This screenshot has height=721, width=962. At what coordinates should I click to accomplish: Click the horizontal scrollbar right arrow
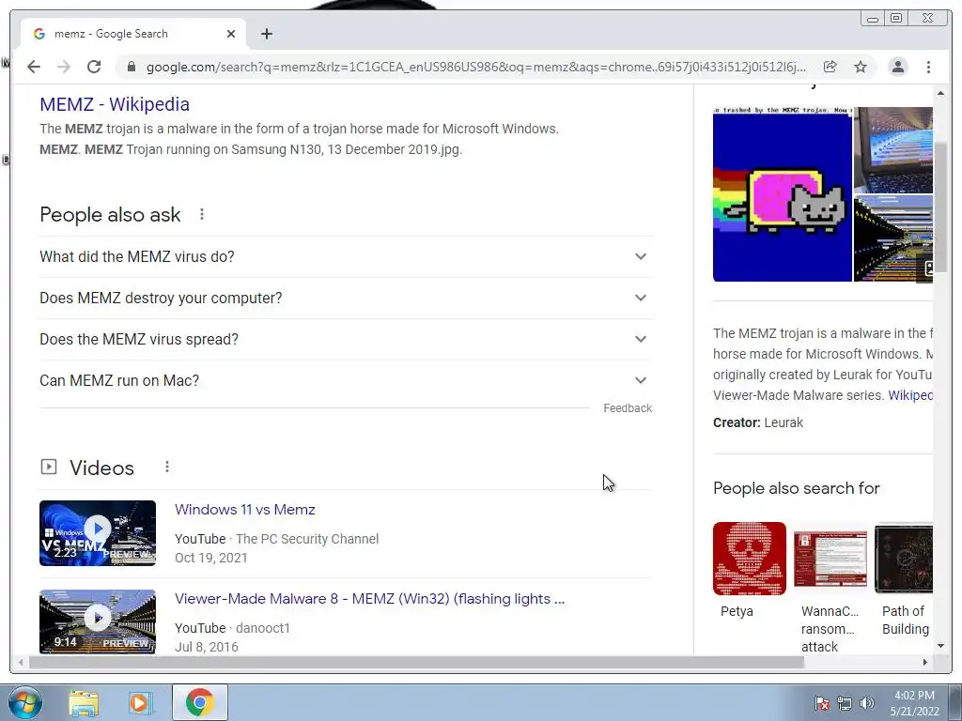coord(925,662)
